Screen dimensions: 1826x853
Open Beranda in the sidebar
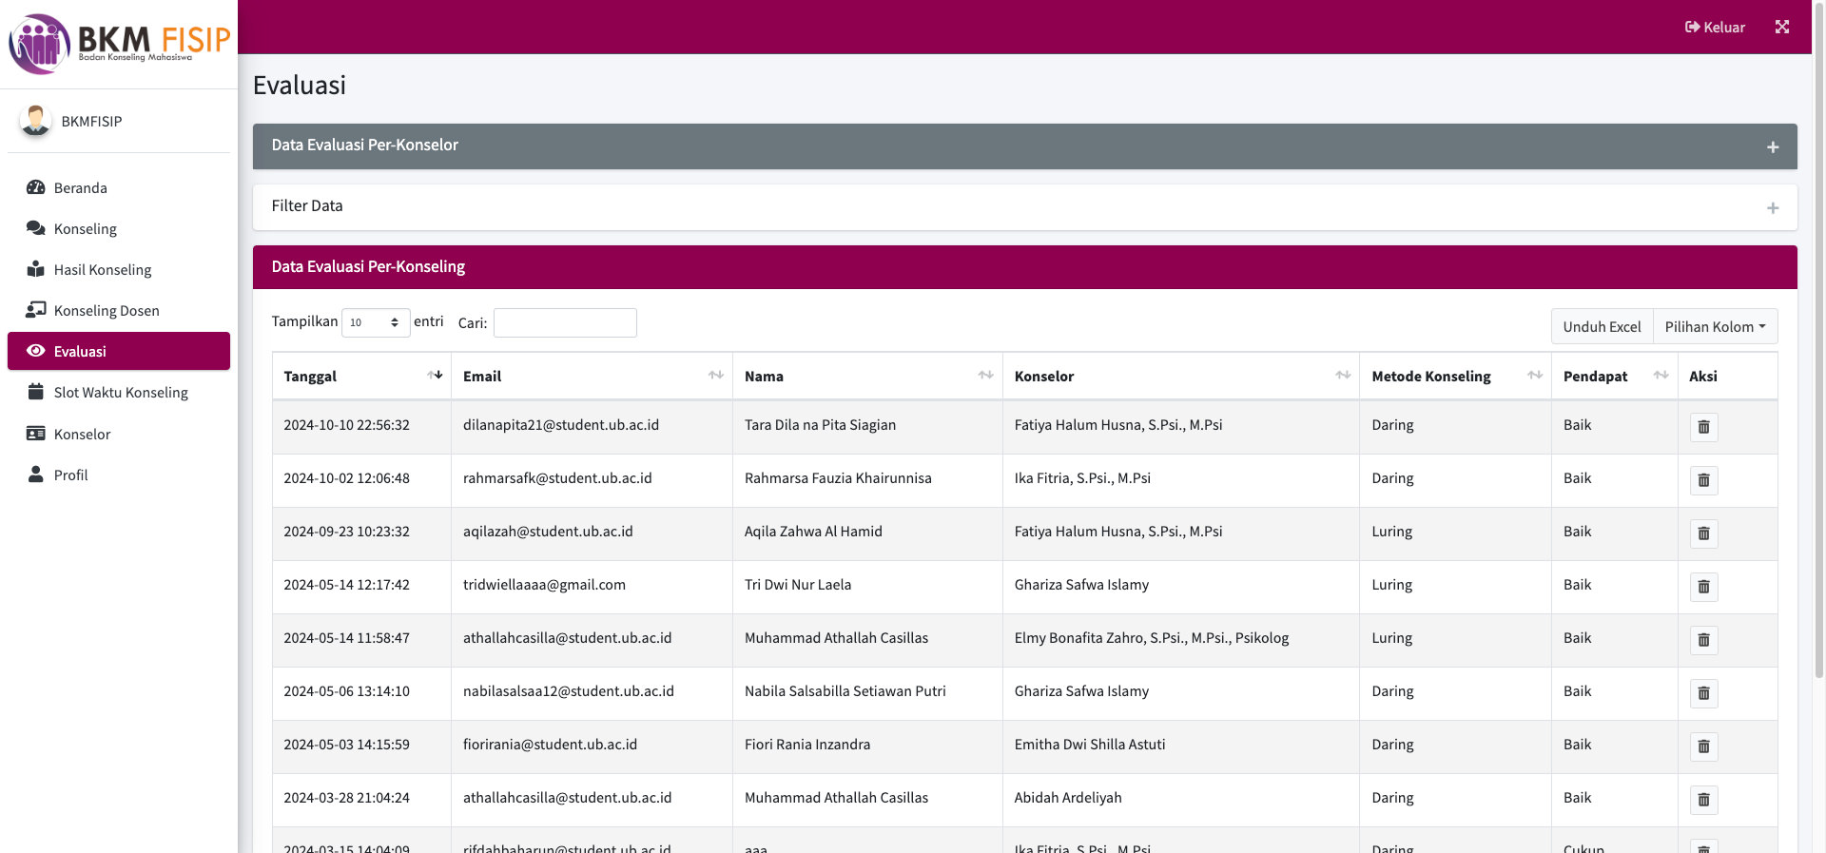119,187
